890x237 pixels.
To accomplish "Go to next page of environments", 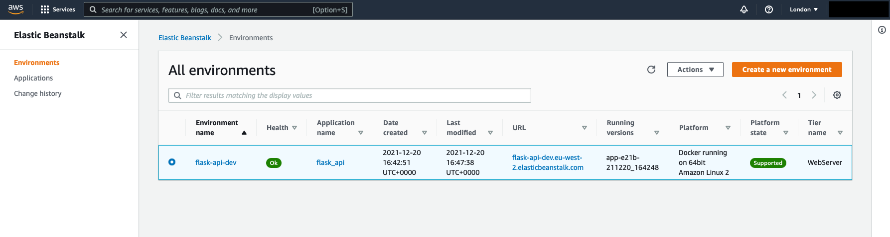I will point(814,95).
